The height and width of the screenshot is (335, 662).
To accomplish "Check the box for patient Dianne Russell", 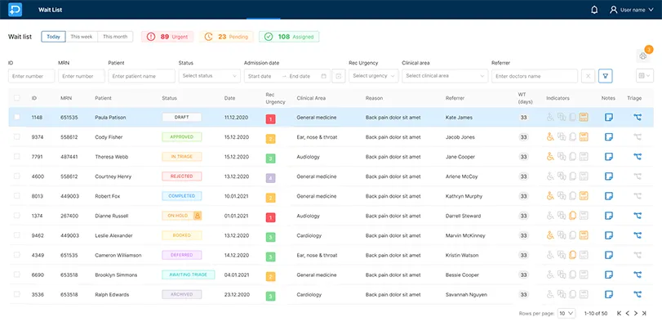I will tap(17, 216).
